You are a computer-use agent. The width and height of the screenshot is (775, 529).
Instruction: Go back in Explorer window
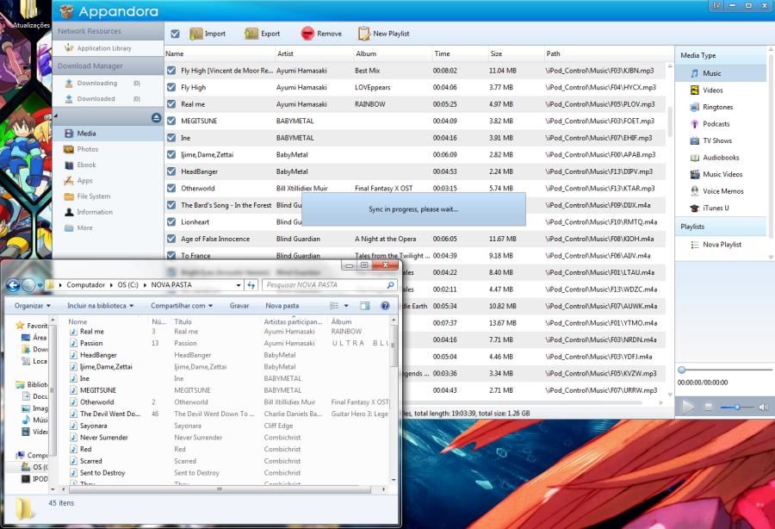(13, 285)
